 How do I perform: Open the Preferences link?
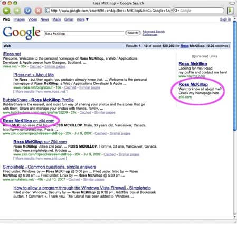click(x=150, y=34)
